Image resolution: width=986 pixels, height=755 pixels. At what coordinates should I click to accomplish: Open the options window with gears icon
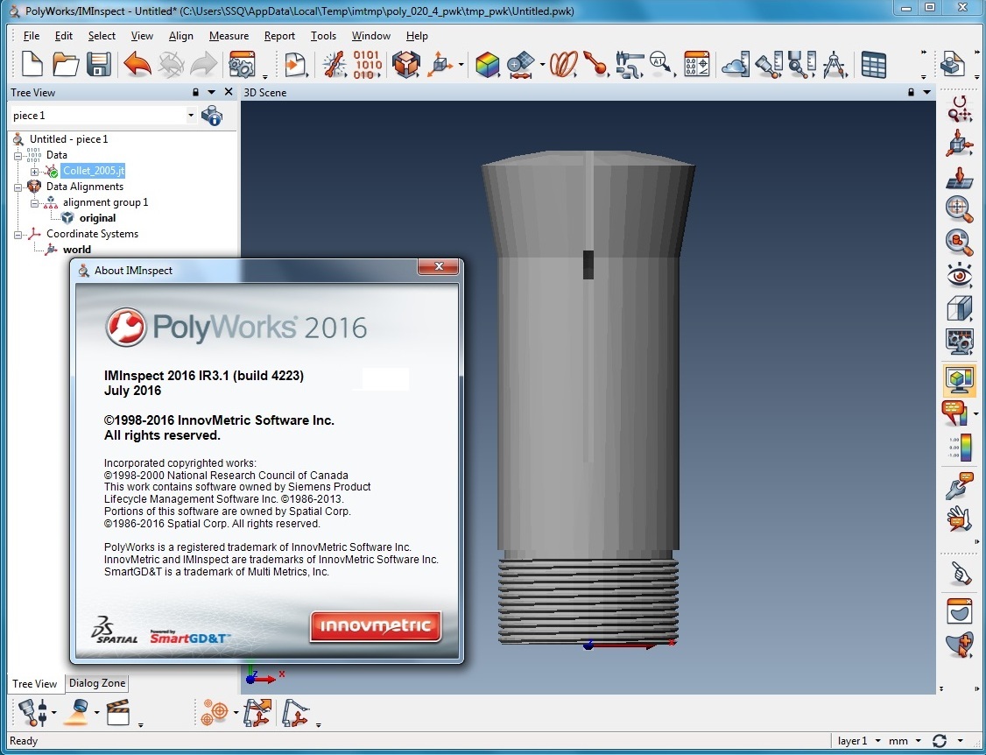(x=242, y=64)
